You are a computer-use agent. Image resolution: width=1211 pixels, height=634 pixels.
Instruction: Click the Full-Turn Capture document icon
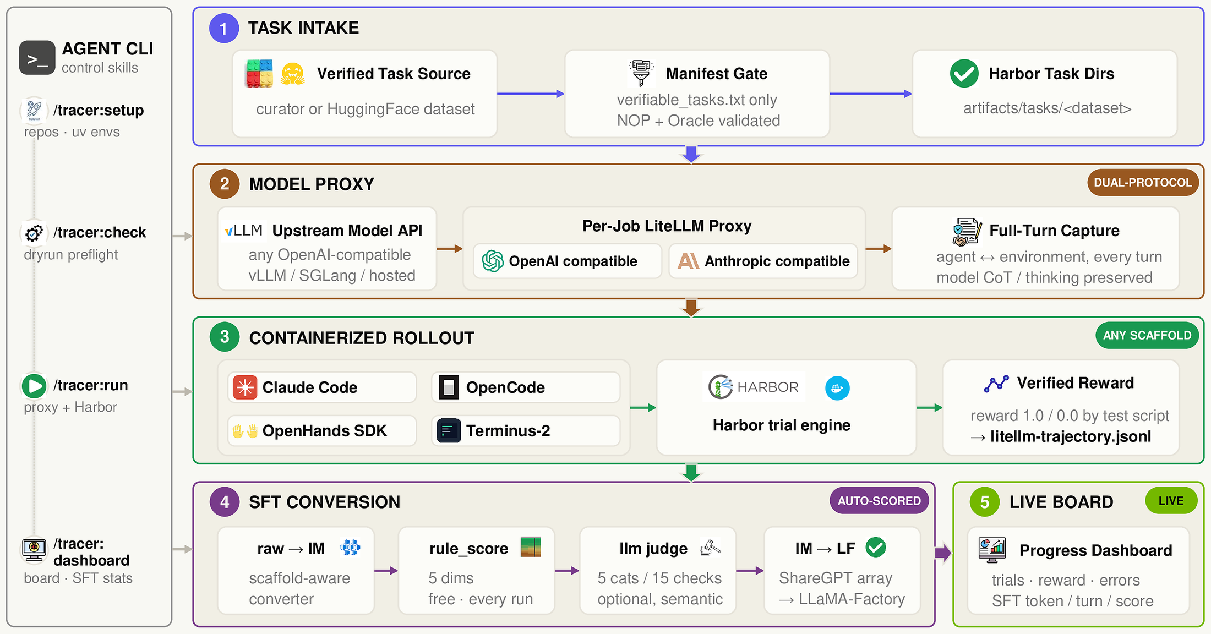click(967, 232)
